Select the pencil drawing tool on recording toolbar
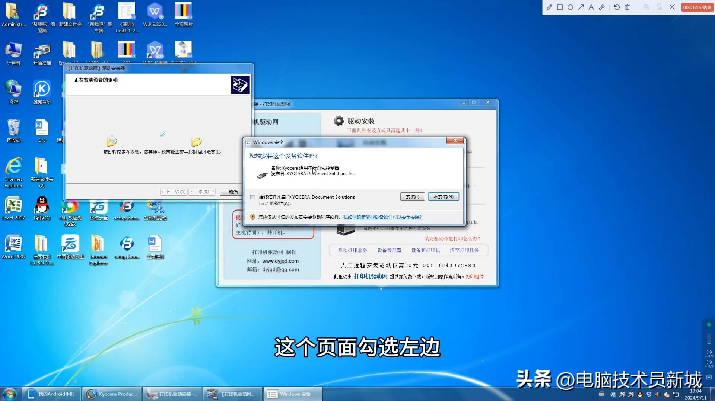Image resolution: width=715 pixels, height=401 pixels. (x=549, y=7)
